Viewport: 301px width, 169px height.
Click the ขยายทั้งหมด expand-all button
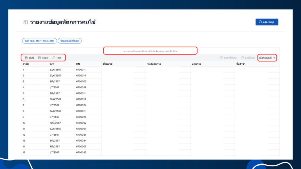click(228, 58)
